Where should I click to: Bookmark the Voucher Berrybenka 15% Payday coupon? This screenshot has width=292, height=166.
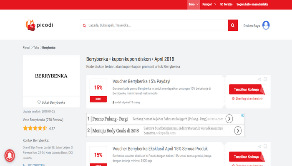click(x=265, y=79)
